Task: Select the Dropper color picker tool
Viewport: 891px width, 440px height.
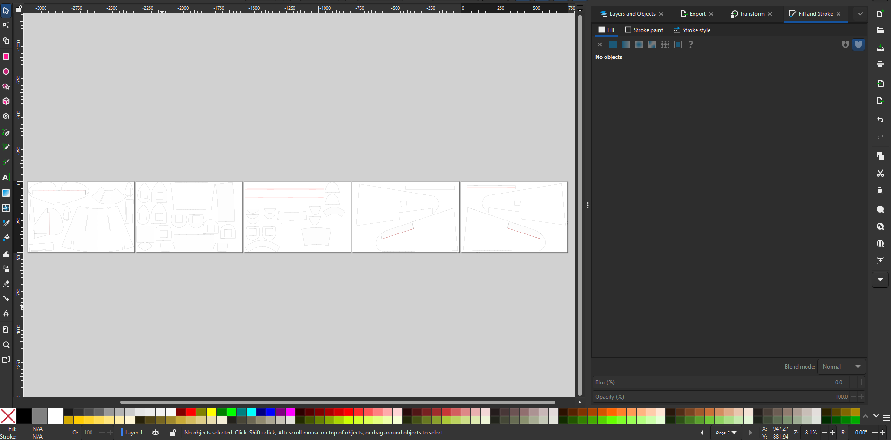Action: [x=6, y=223]
